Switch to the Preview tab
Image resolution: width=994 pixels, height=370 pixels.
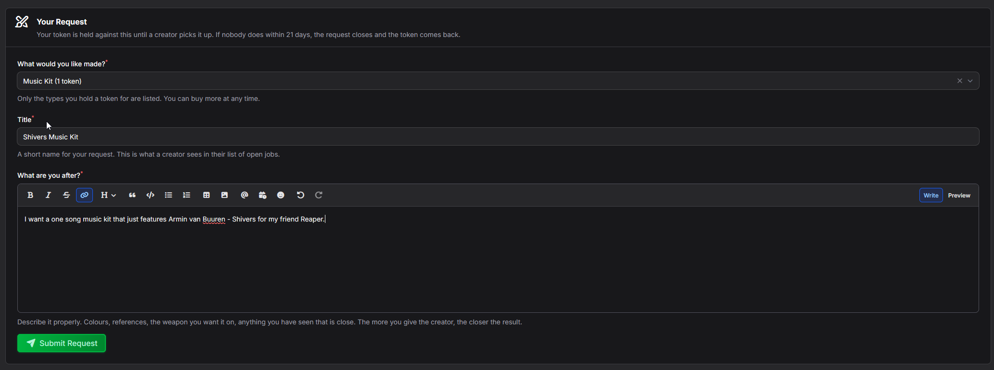[959, 196]
